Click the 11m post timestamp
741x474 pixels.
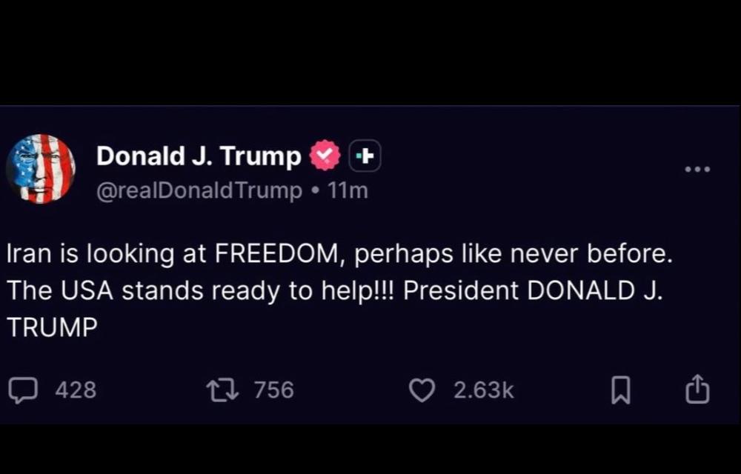pyautogui.click(x=348, y=190)
